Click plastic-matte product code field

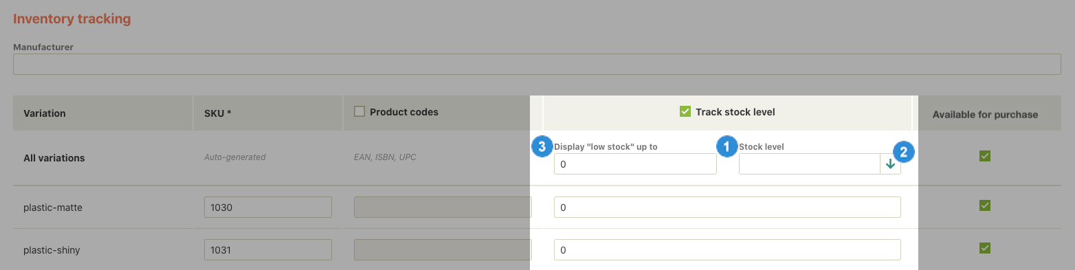click(443, 207)
